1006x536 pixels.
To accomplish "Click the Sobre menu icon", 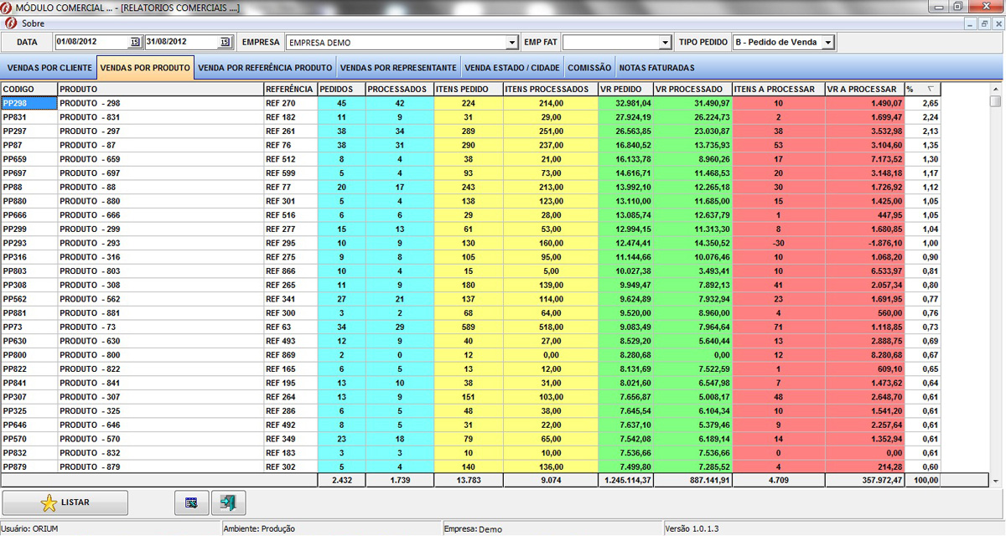I will pos(9,23).
